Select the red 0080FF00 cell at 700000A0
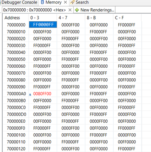Viewport: 151px width, 152px height. tap(42, 94)
